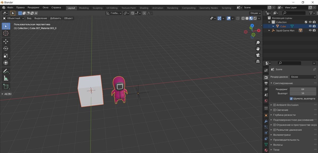
Task: Select the Measure tool
Action: (6, 78)
